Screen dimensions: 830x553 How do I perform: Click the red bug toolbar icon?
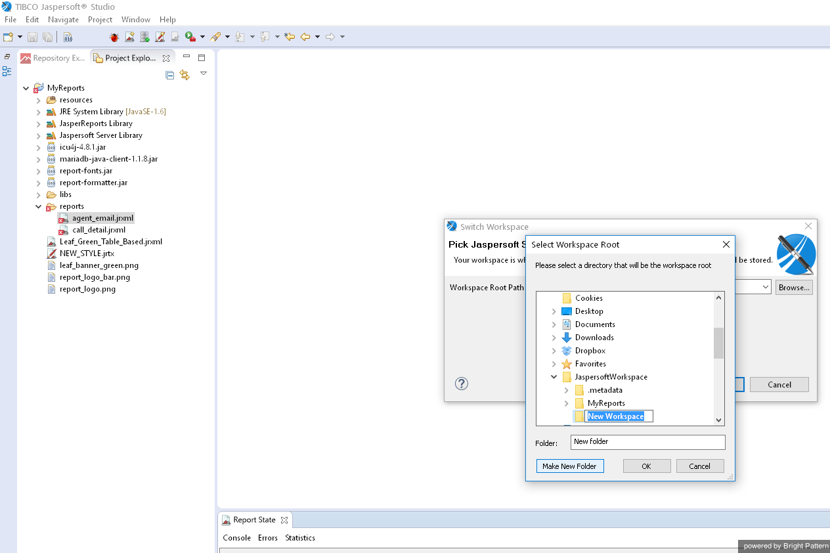(114, 37)
